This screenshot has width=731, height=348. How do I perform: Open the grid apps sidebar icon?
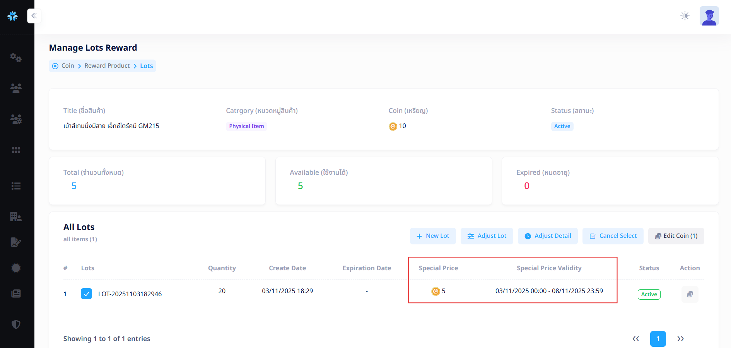16,150
